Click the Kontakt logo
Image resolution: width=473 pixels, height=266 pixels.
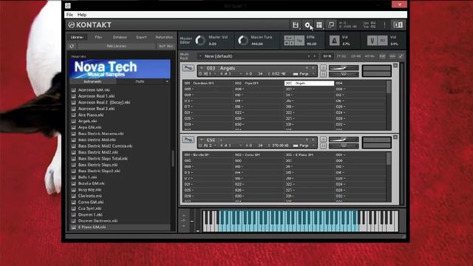[90, 25]
